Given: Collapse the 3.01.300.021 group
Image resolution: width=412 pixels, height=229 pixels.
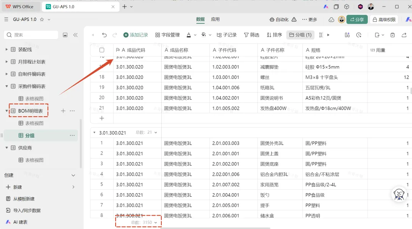Looking at the screenshot, I should (94, 133).
